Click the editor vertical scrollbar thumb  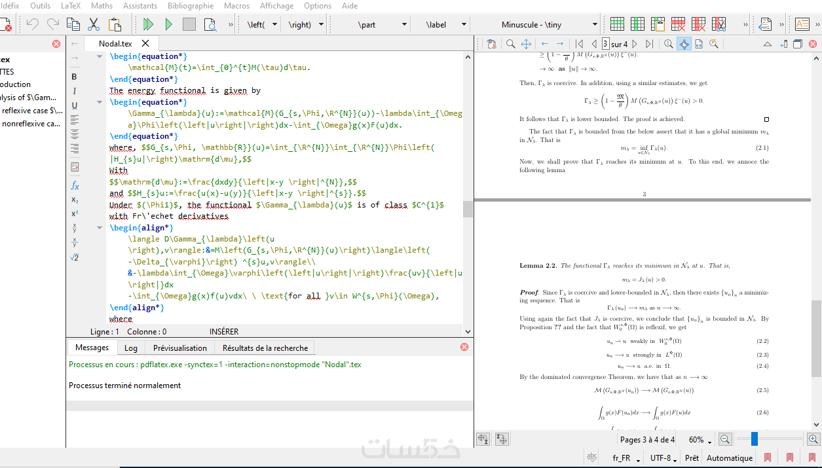468,209
